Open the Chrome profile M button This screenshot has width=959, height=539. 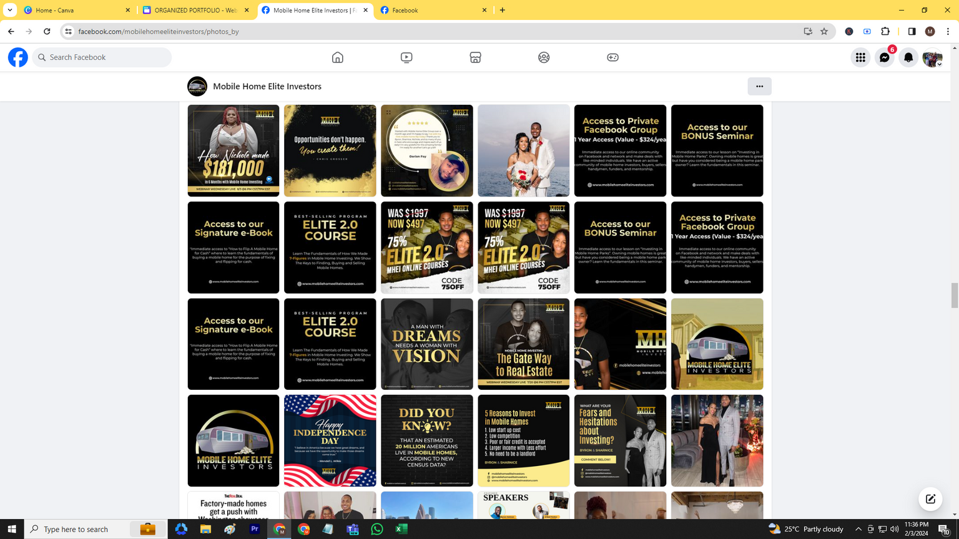(930, 31)
